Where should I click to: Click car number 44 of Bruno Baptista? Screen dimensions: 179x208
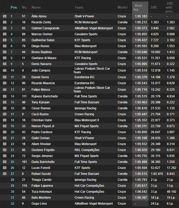coord(24,52)
